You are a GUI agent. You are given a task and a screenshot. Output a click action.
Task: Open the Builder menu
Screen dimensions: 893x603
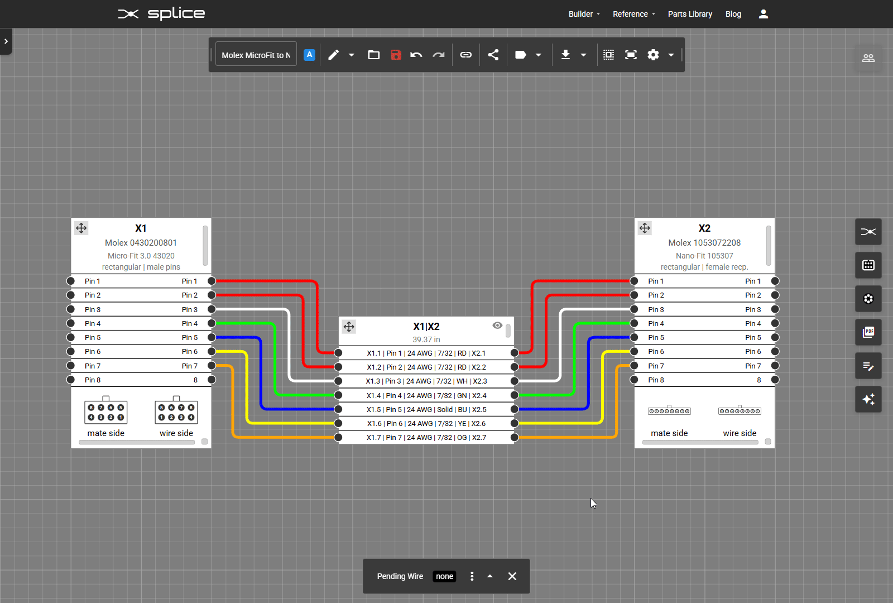(x=582, y=13)
